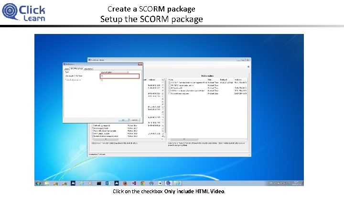Launch Firefox from the taskbar
This screenshot has height=209, width=344.
125,183
